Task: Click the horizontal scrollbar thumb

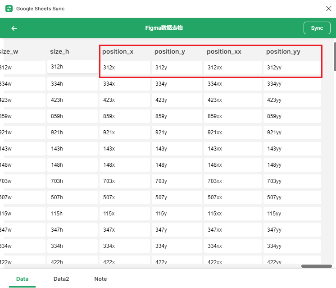Action: (x=316, y=266)
